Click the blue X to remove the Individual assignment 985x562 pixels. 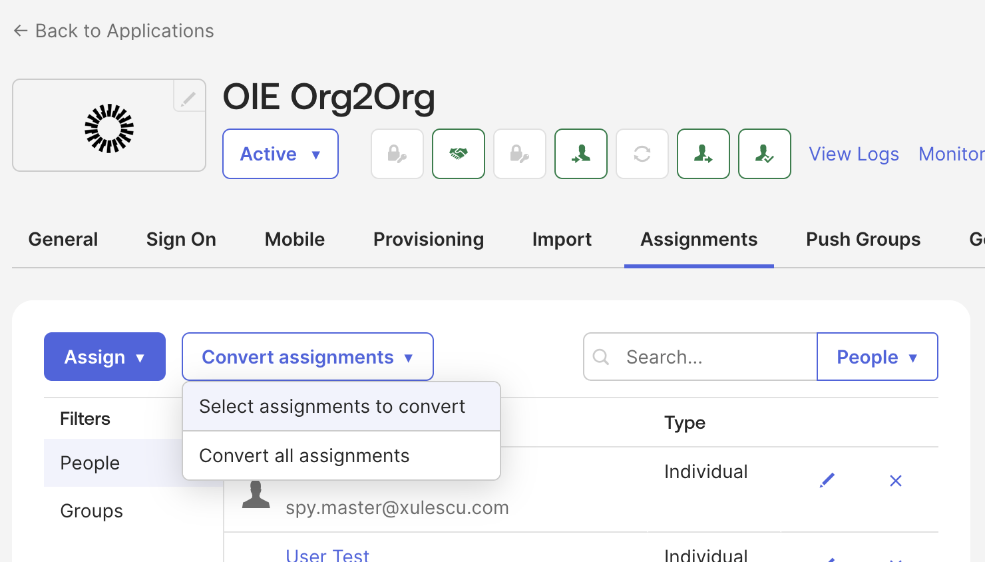pos(895,480)
